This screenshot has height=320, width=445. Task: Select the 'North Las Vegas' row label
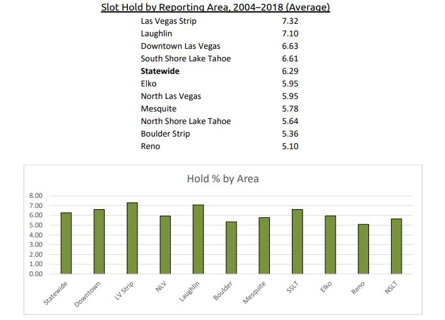tap(171, 96)
